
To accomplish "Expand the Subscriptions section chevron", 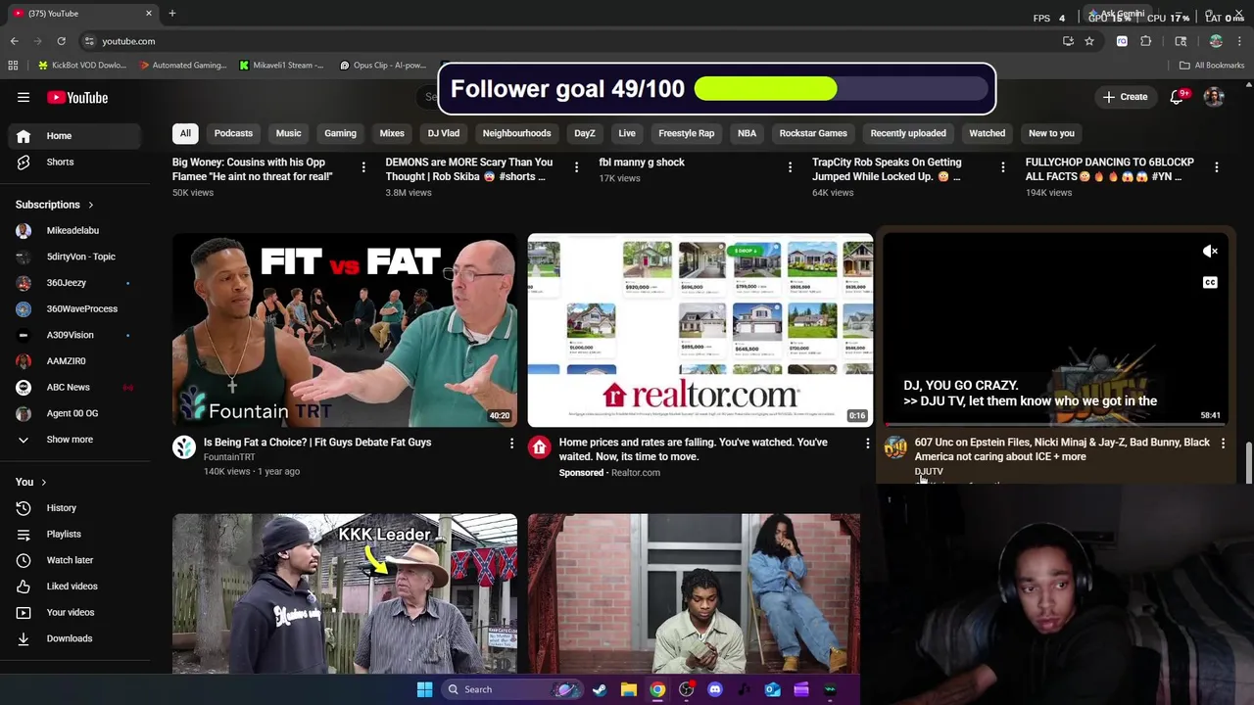I will (x=90, y=206).
